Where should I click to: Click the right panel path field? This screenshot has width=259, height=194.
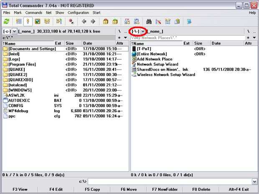188,38
